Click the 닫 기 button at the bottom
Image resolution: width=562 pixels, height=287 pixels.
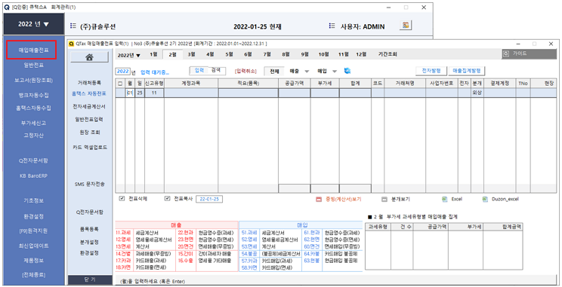(x=90, y=279)
